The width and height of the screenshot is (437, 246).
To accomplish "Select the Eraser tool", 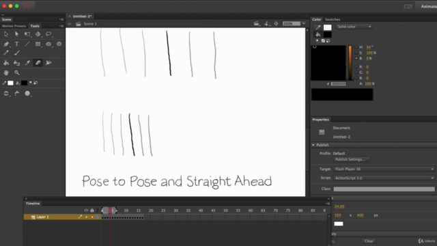I will [x=38, y=63].
